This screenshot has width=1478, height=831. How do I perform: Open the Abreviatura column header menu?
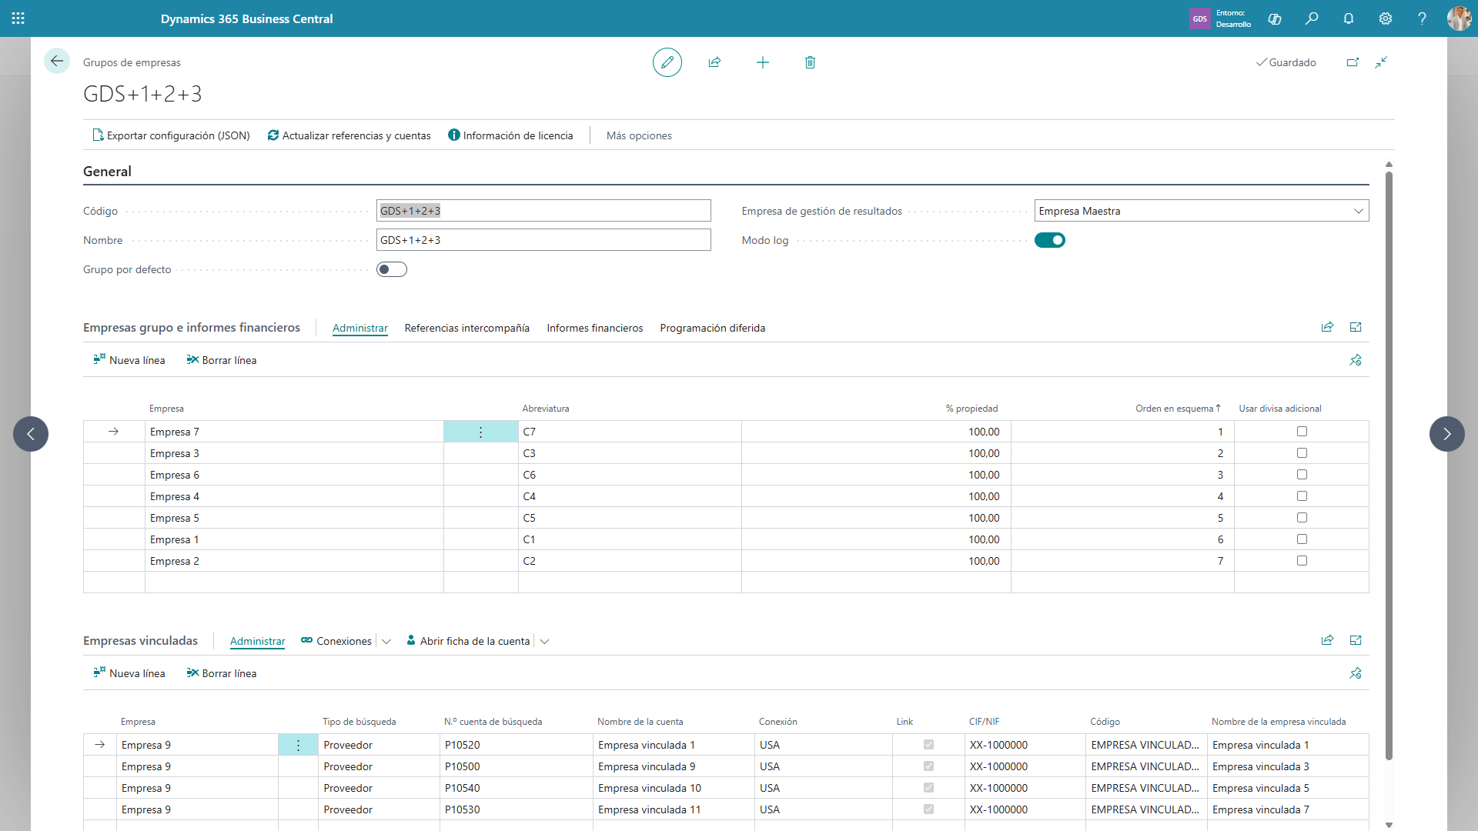546,409
